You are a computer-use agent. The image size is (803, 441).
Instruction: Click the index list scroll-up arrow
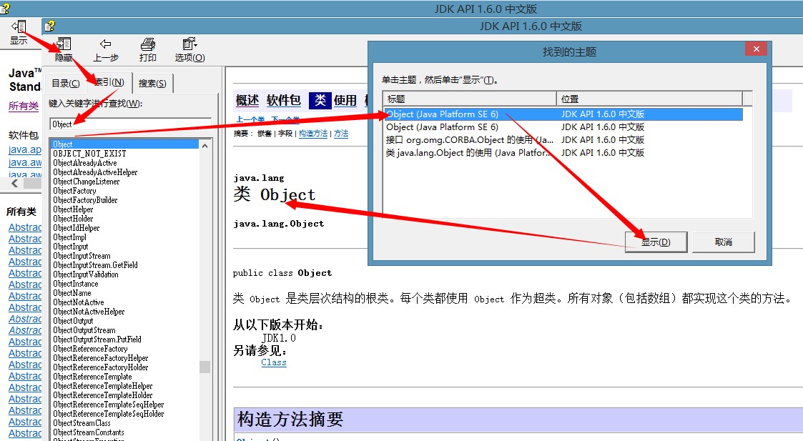click(205, 146)
